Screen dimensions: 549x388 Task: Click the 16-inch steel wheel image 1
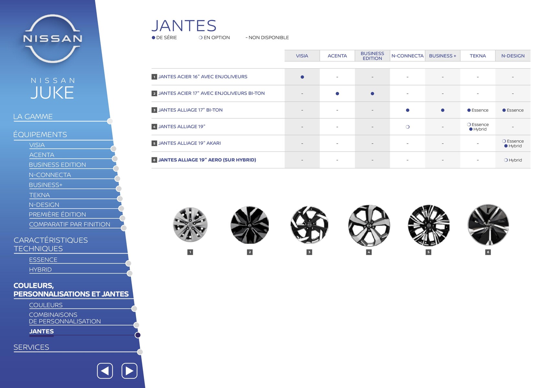click(x=190, y=225)
